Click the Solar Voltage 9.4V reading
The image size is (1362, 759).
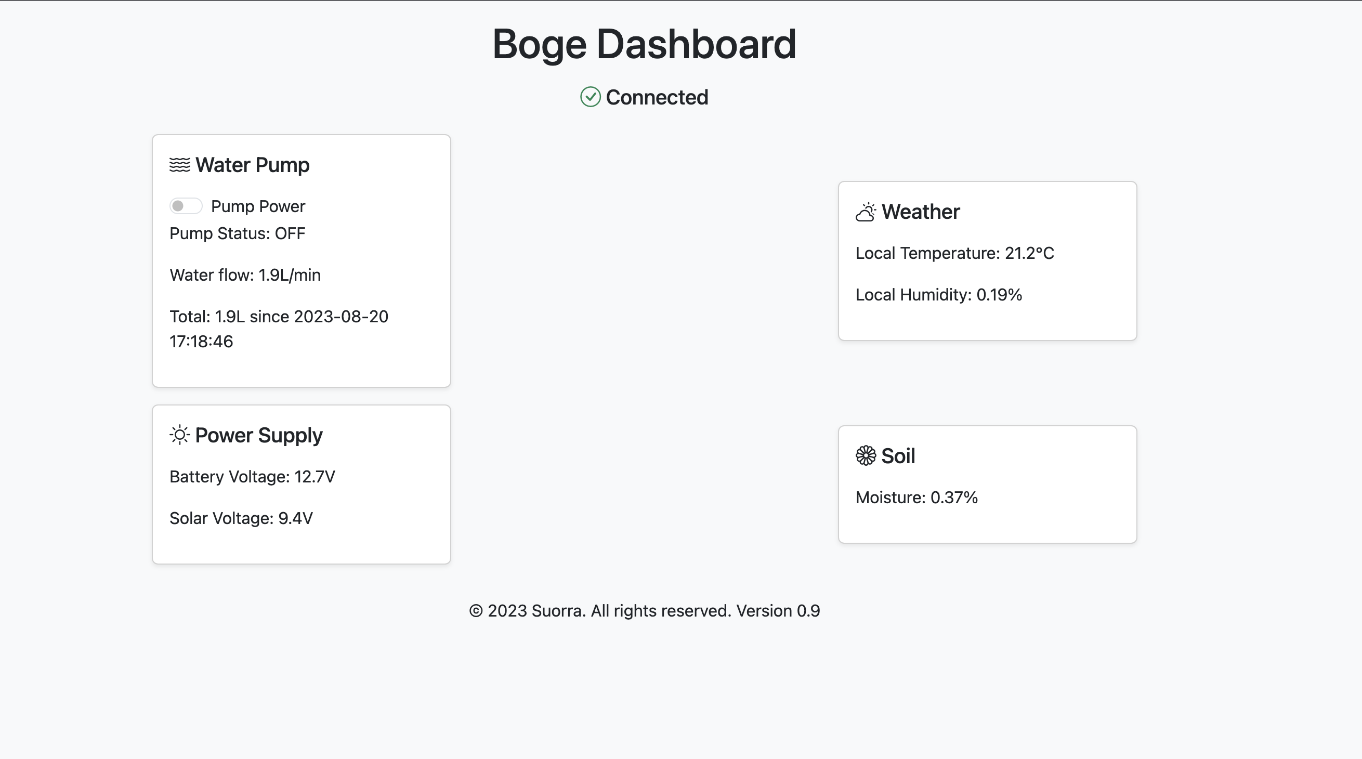(241, 518)
